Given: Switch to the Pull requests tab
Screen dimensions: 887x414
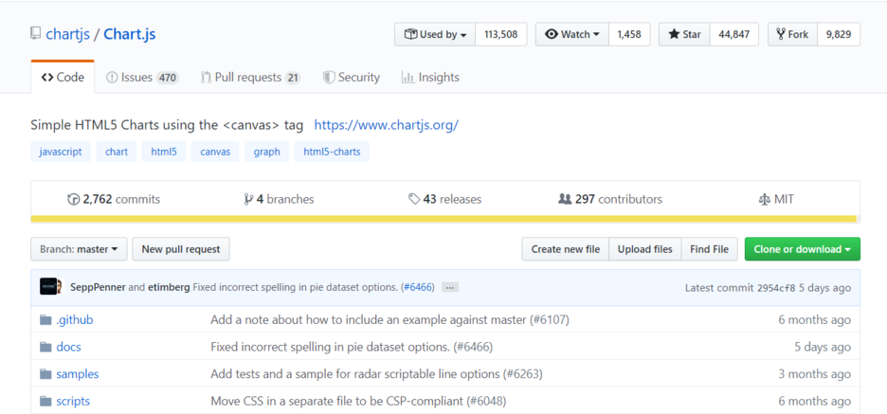Looking at the screenshot, I should click(x=250, y=78).
